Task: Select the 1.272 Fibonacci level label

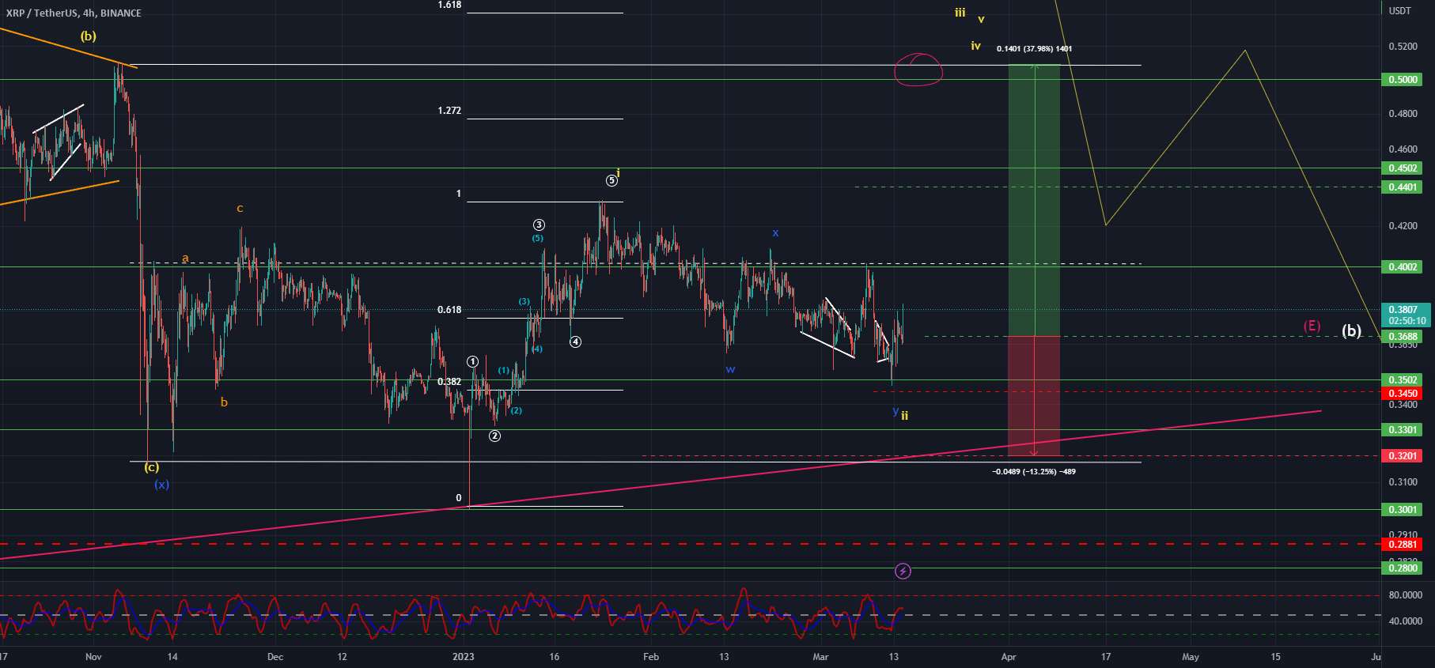Action: tap(449, 111)
